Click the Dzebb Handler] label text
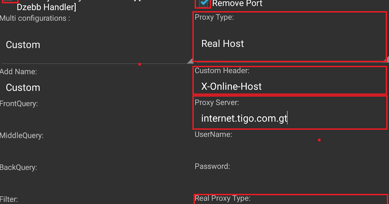The image size is (389, 204). pos(46,7)
